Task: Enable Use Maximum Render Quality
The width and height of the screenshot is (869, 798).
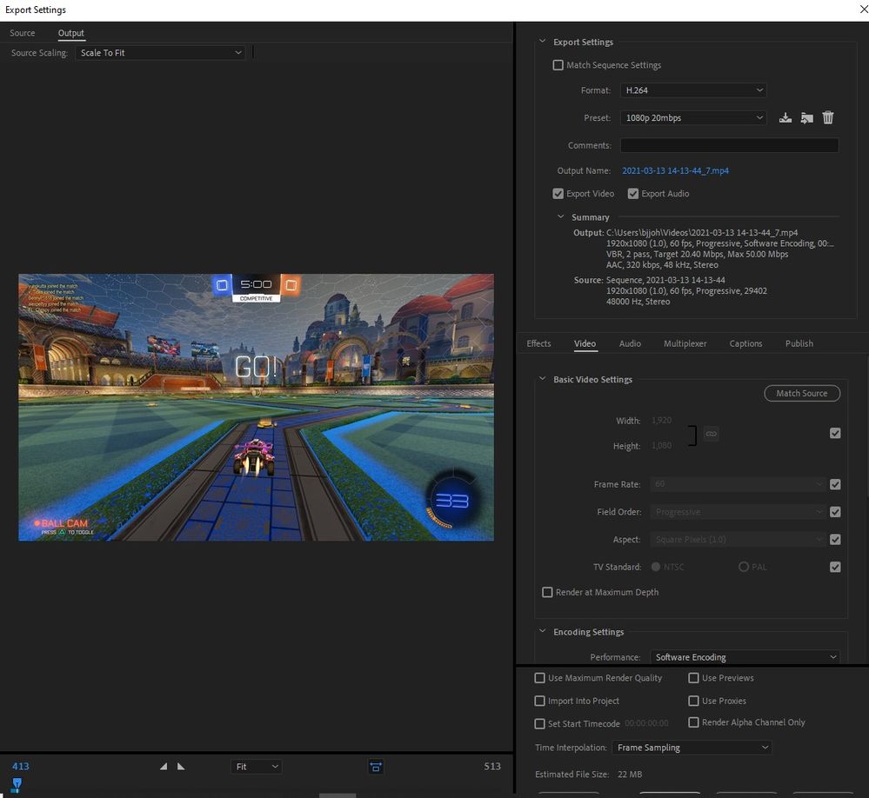Action: [540, 678]
